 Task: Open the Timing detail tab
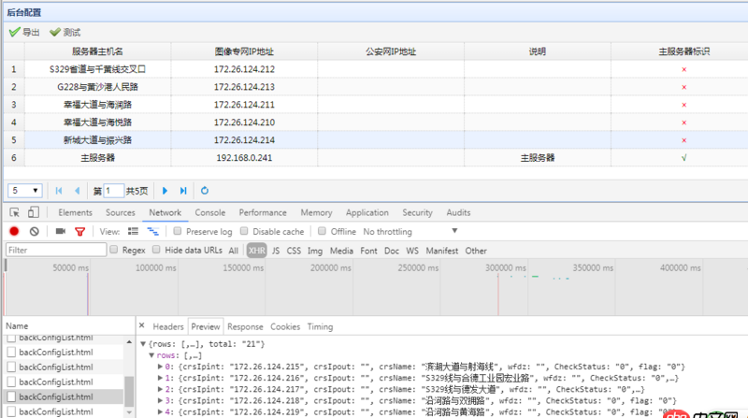pos(320,327)
